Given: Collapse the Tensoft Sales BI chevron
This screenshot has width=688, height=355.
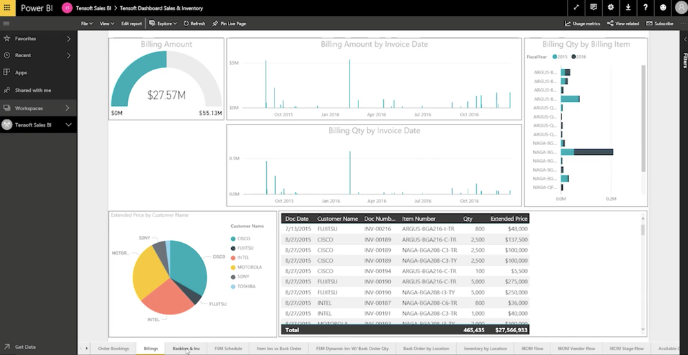Looking at the screenshot, I should point(69,125).
